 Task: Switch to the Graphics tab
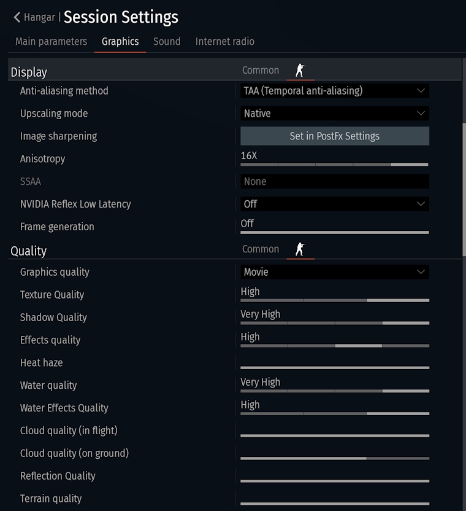click(x=120, y=41)
